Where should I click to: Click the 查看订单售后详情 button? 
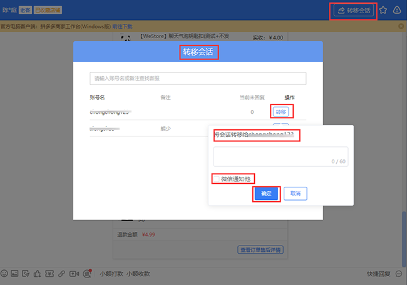[260, 250]
